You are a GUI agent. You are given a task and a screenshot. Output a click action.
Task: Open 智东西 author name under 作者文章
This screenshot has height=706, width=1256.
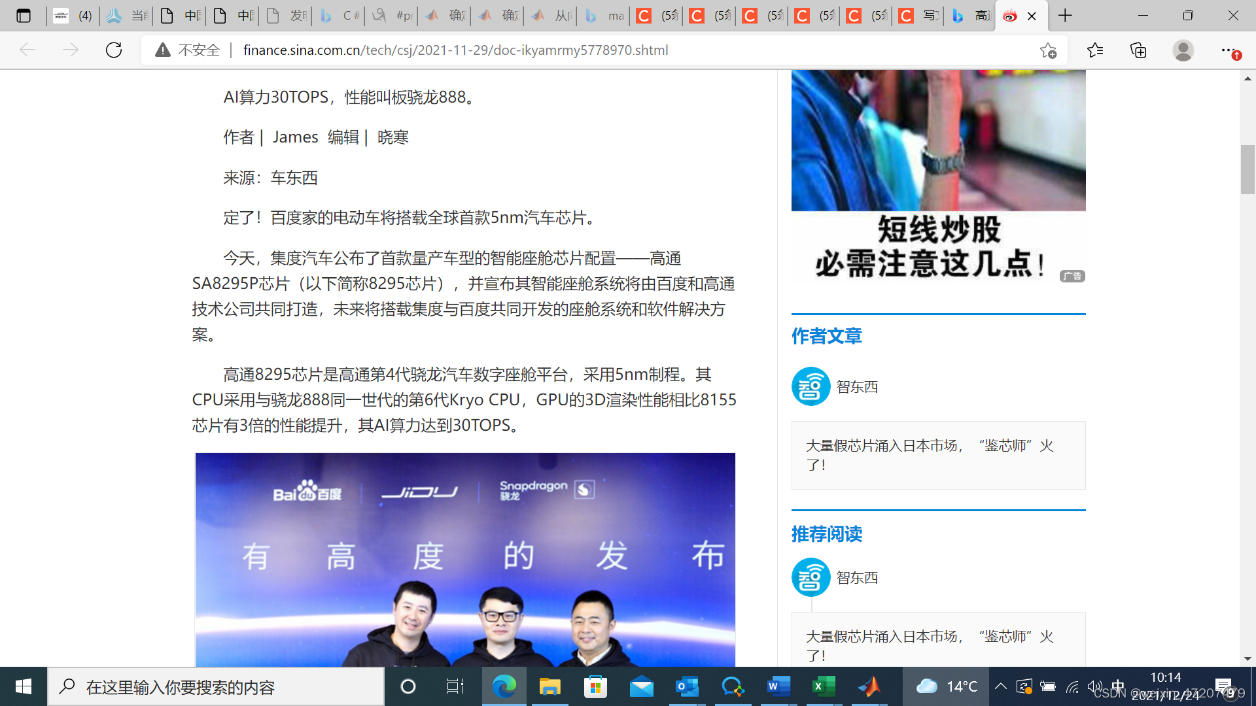857,387
